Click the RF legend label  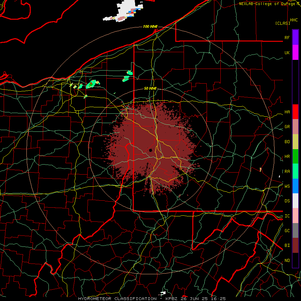coord(287,37)
